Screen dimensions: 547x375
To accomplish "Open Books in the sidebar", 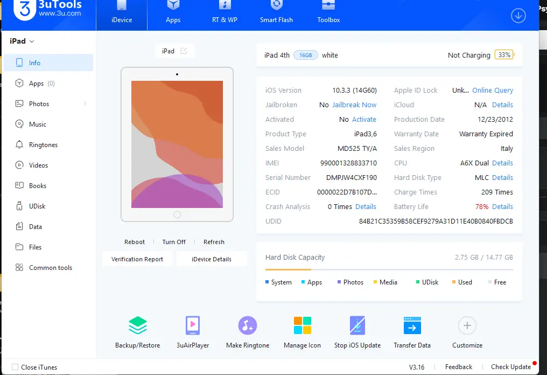I will (48, 186).
